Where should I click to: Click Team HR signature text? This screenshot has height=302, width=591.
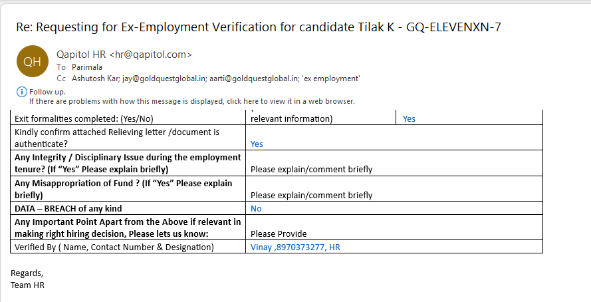pos(27,285)
